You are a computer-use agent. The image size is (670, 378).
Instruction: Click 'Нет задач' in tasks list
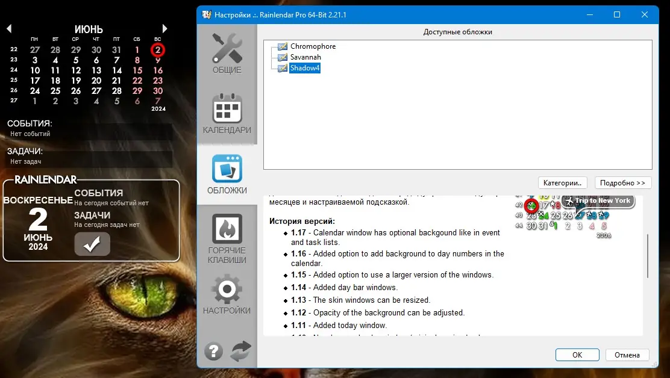pos(26,162)
